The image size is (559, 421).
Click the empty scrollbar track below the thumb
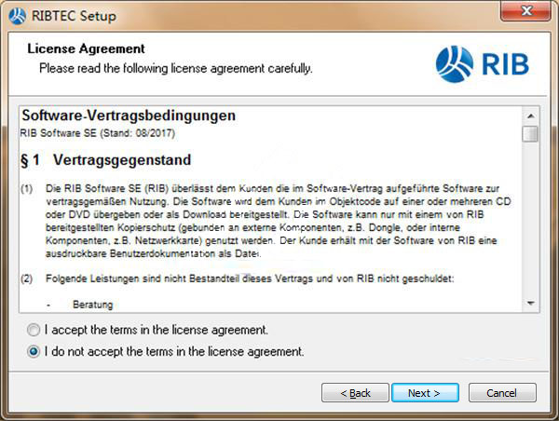point(530,224)
